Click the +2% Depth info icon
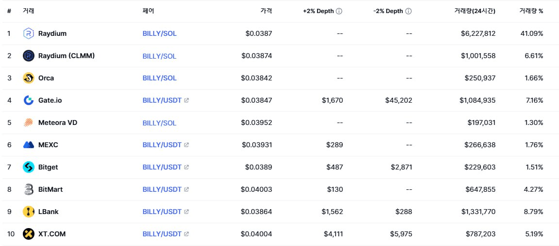 pyautogui.click(x=339, y=11)
